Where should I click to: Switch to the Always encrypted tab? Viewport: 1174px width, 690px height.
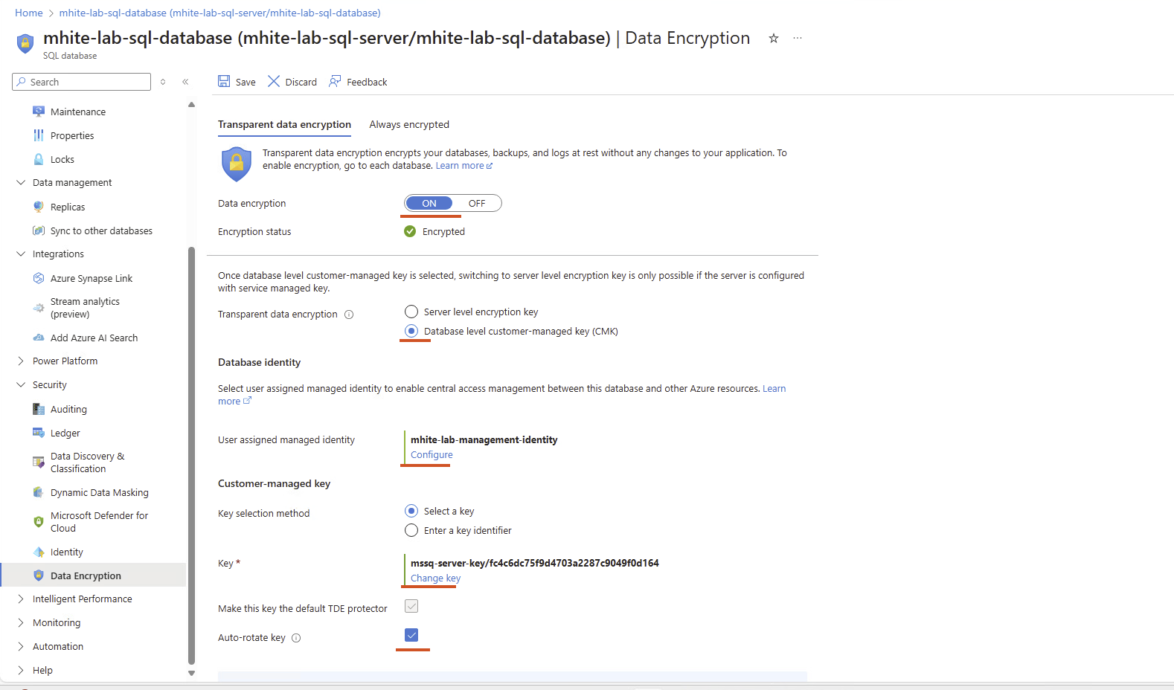coord(409,124)
